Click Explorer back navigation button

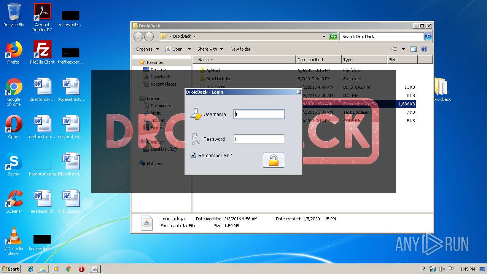coord(138,37)
